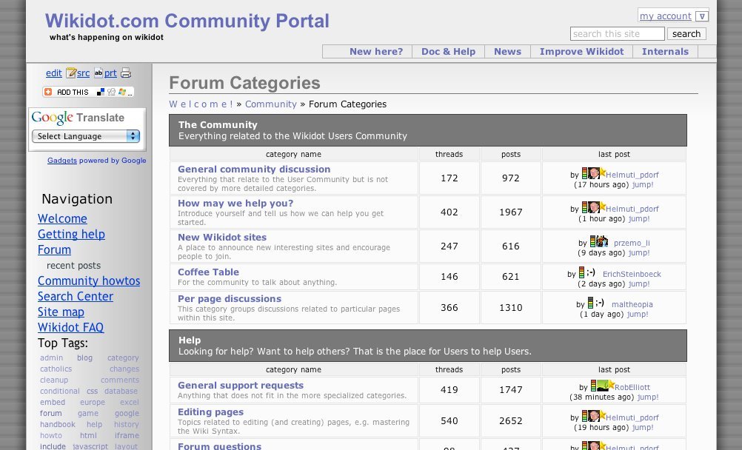Click the orange AddThis plus icon
742x450 pixels.
coord(48,92)
